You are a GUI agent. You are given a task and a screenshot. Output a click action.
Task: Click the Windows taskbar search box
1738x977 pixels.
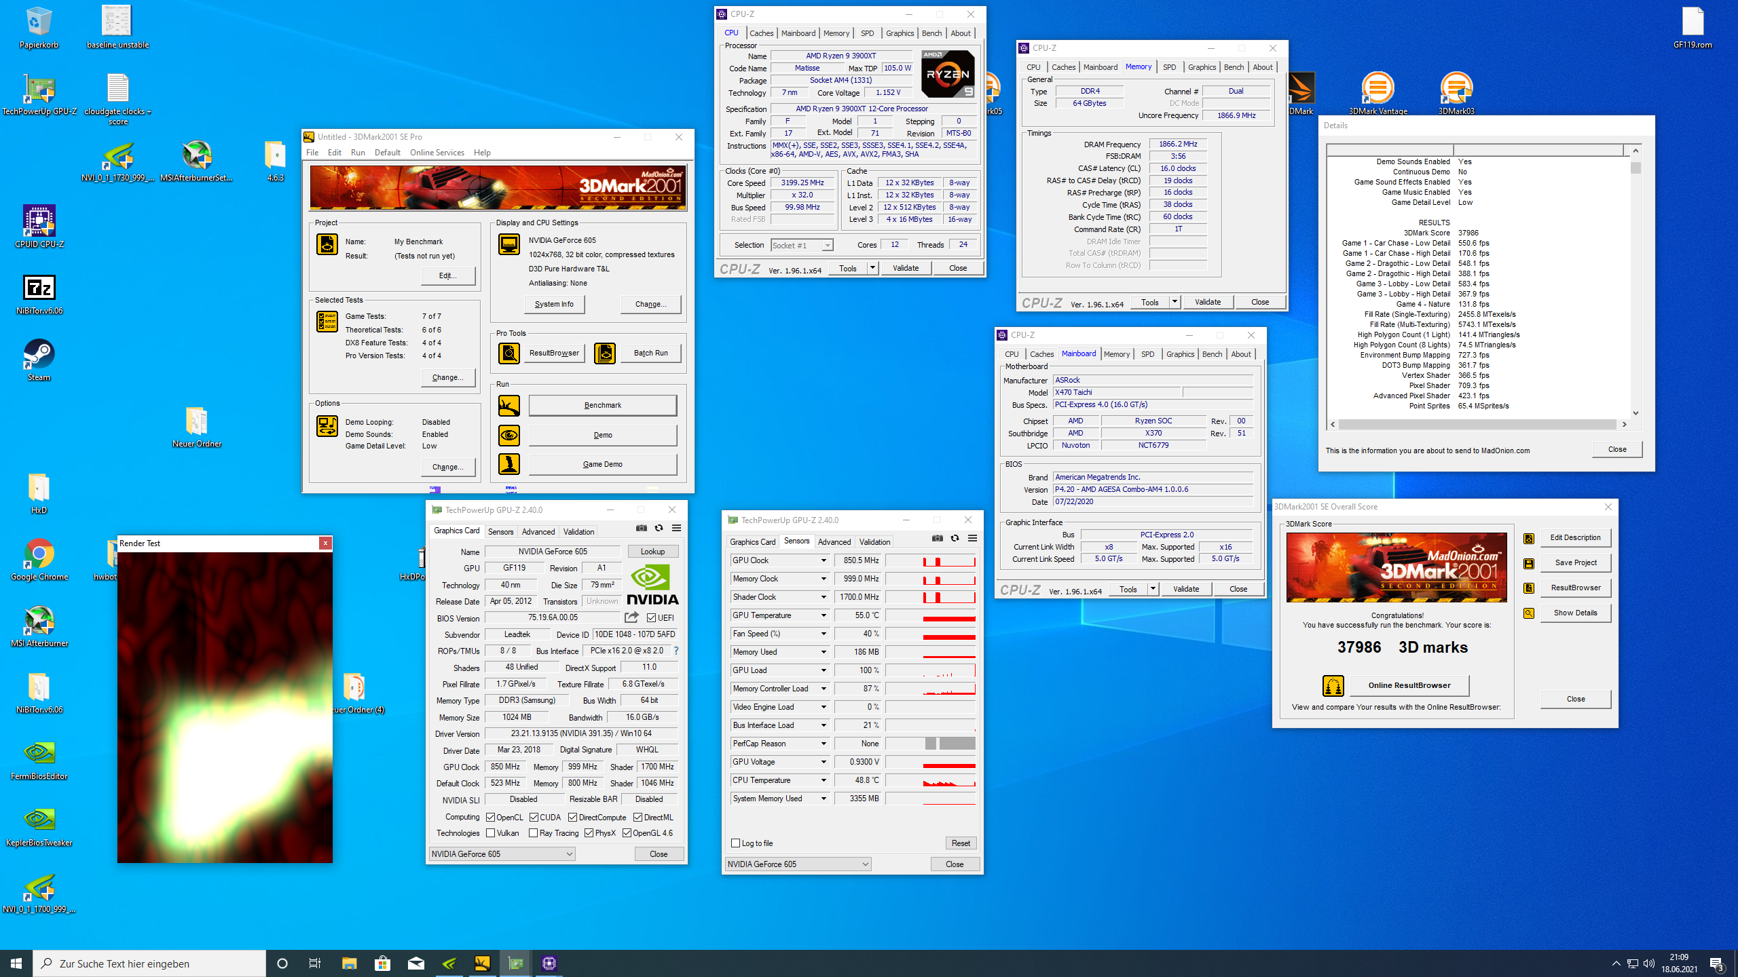coord(149,963)
